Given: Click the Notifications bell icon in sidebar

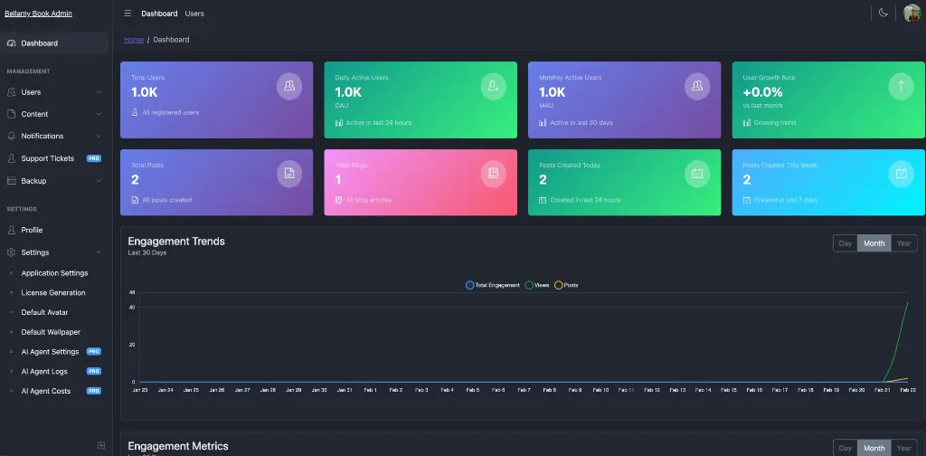Looking at the screenshot, I should pyautogui.click(x=11, y=136).
